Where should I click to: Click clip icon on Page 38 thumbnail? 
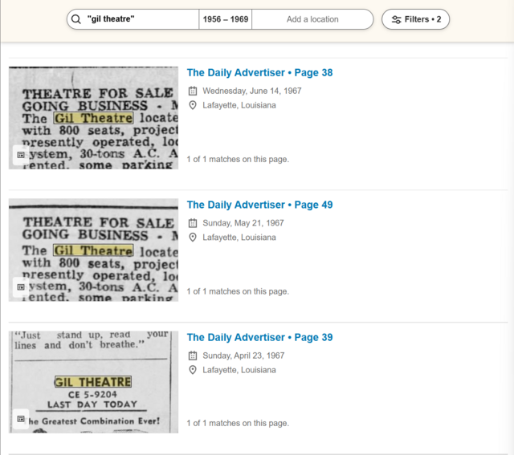pyautogui.click(x=21, y=155)
